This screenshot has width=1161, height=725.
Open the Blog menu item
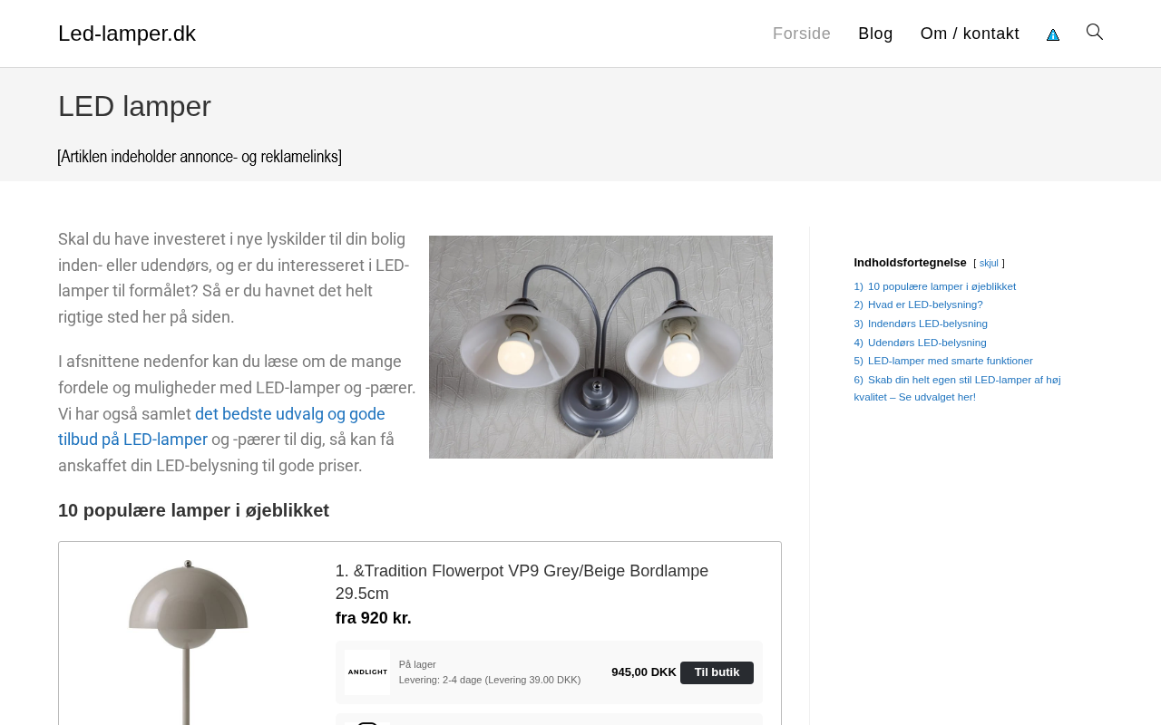(x=875, y=34)
